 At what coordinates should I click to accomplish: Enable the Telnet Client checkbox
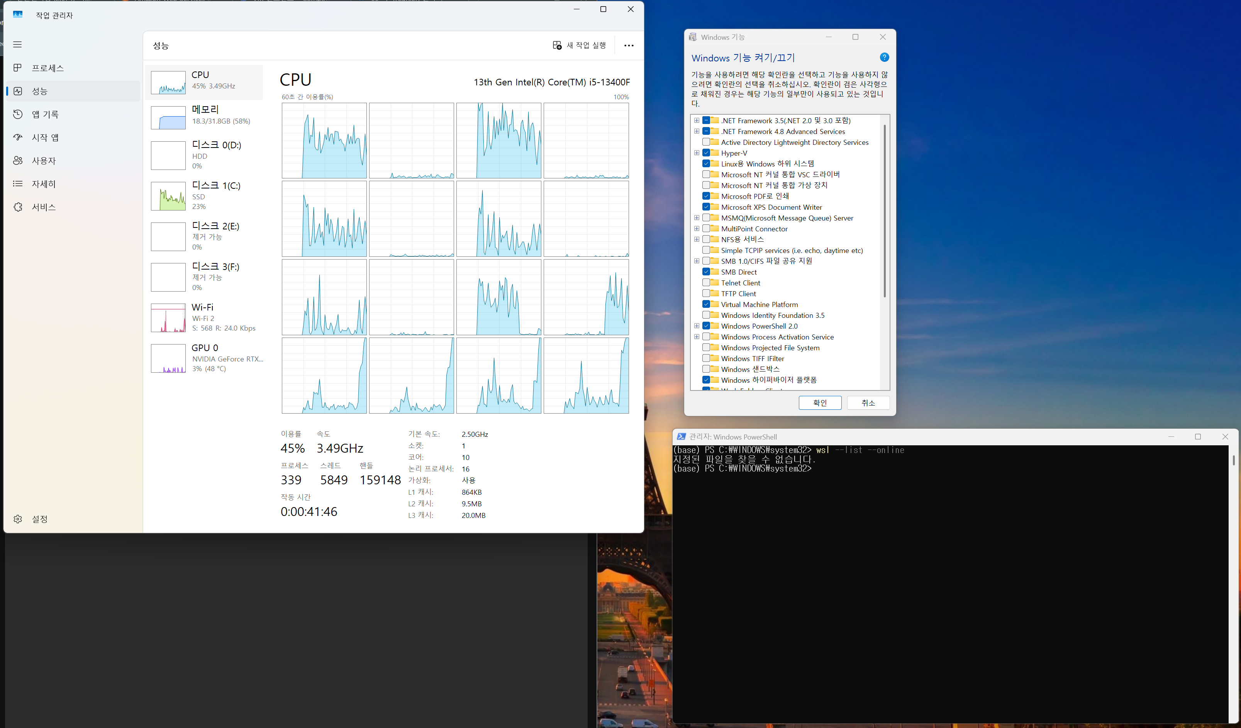tap(706, 283)
